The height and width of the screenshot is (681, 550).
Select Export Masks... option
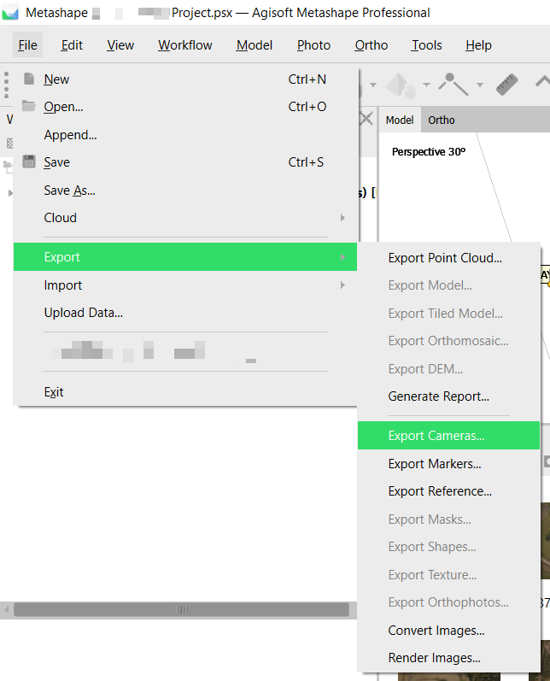(449, 519)
